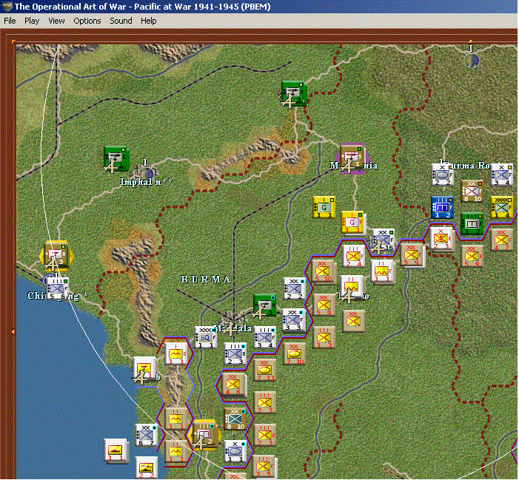Open the View menu

pyautogui.click(x=56, y=21)
